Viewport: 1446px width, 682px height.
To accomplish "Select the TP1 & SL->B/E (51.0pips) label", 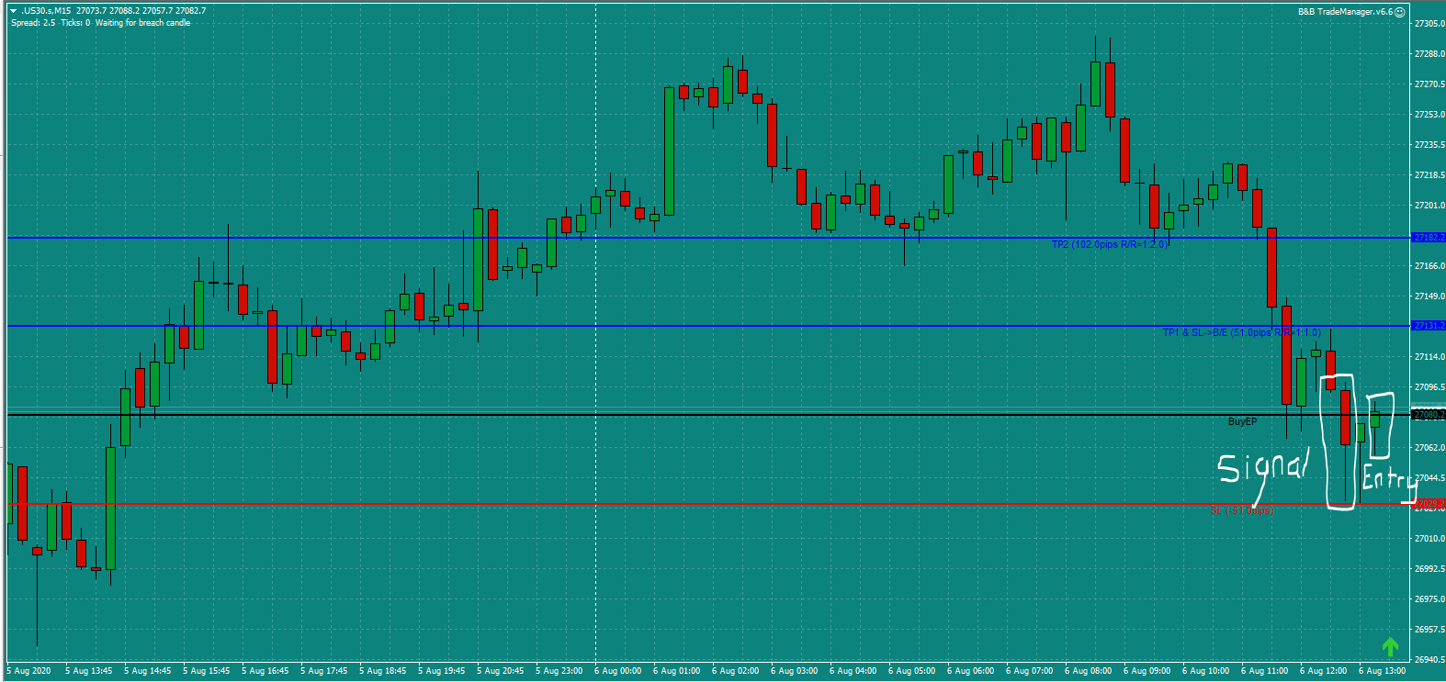I will tap(1241, 332).
